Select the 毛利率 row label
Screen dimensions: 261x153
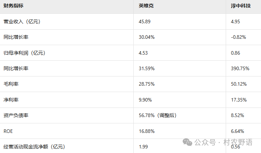click(11, 84)
